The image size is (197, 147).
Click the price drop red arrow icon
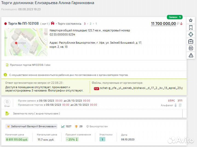tap(181, 23)
